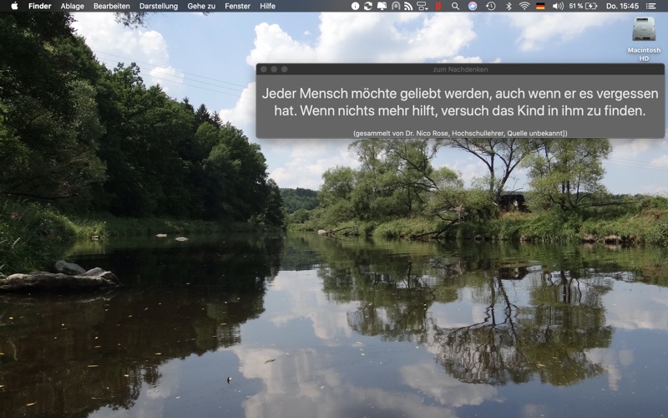
Task: Select the Macintosh HD desktop drive
Action: [644, 38]
